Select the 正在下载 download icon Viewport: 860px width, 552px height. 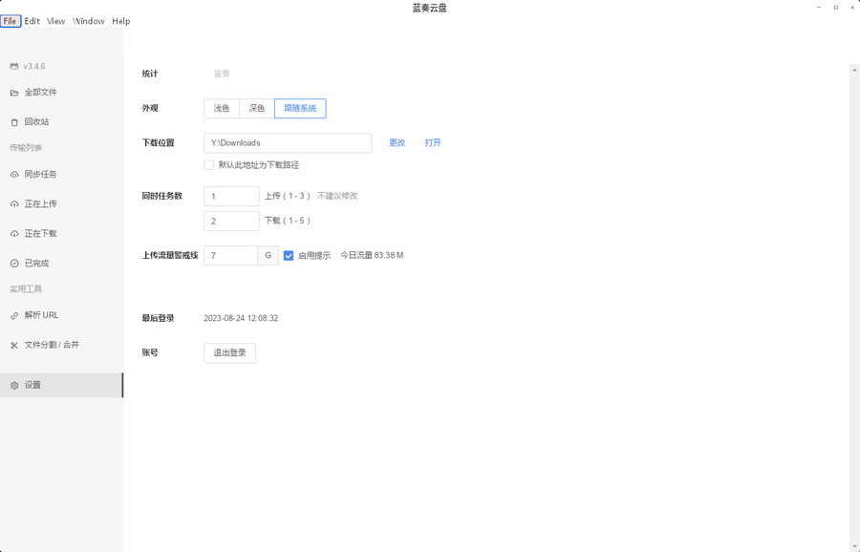coord(14,234)
